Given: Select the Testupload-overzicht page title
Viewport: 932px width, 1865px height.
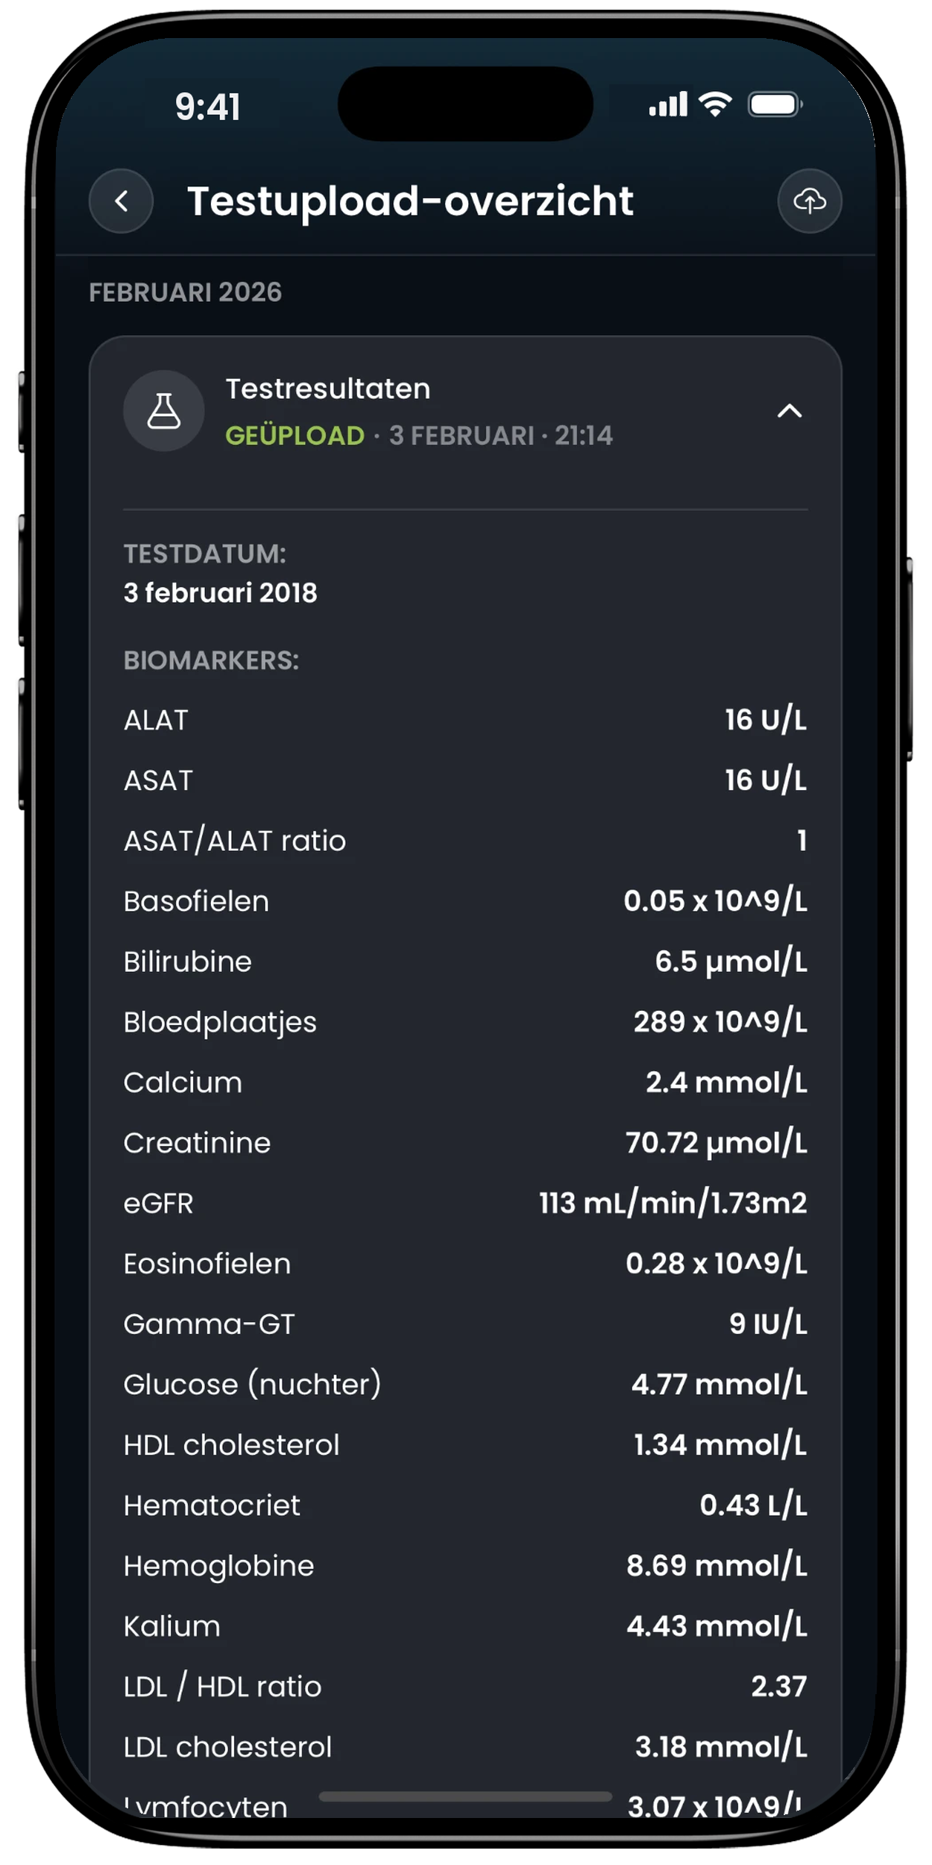Looking at the screenshot, I should point(410,201).
